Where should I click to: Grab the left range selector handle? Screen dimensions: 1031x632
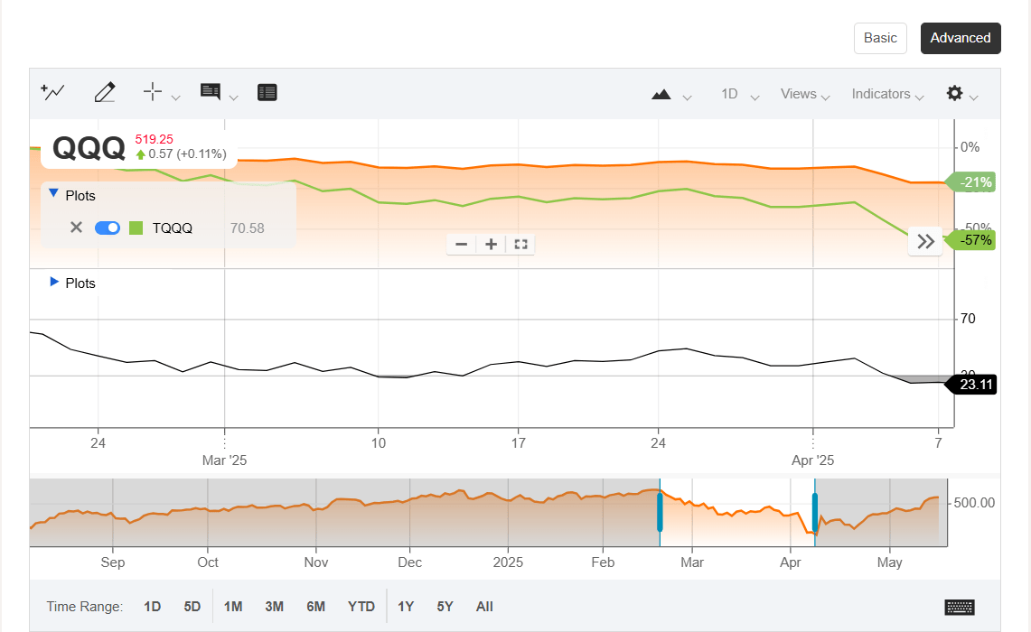click(660, 513)
